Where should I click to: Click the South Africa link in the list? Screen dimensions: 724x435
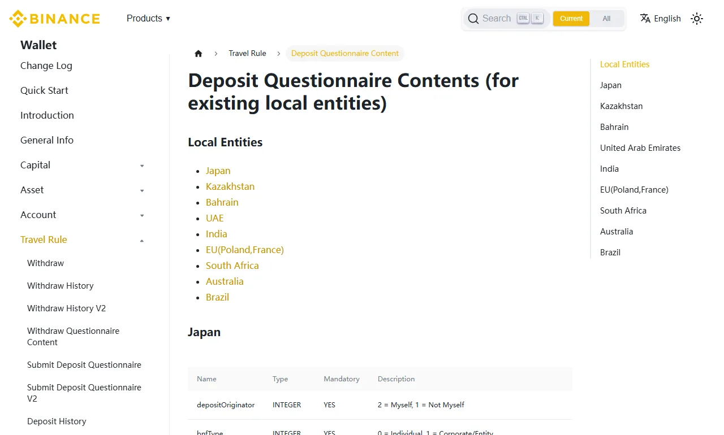pos(232,266)
